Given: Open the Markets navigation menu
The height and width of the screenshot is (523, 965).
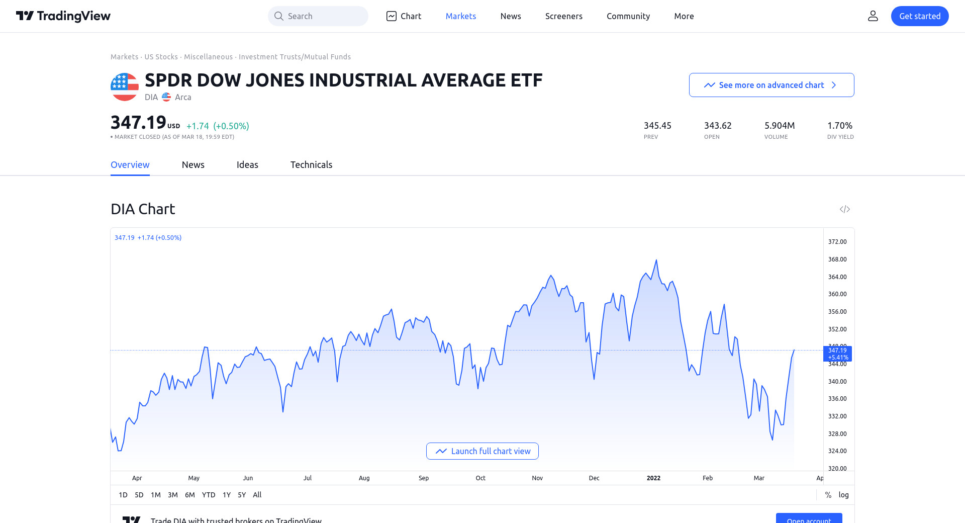Looking at the screenshot, I should click(x=461, y=16).
